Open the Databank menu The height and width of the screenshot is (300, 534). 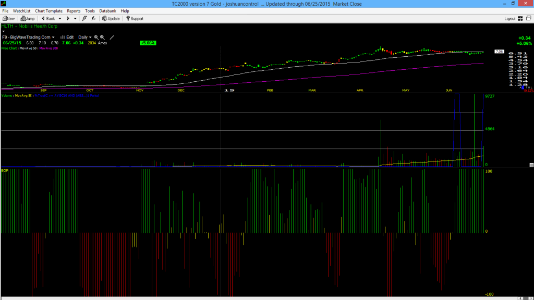[107, 11]
